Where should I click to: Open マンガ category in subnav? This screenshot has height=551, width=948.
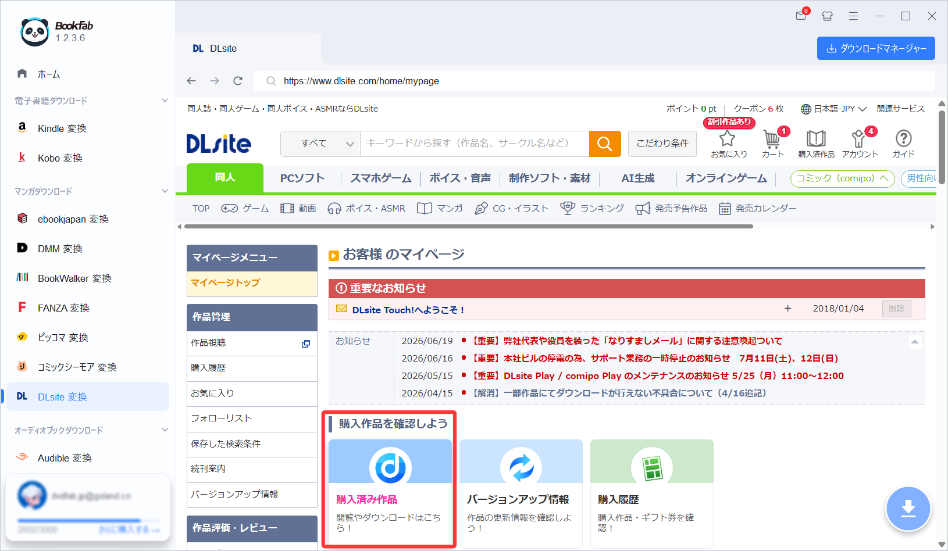440,208
